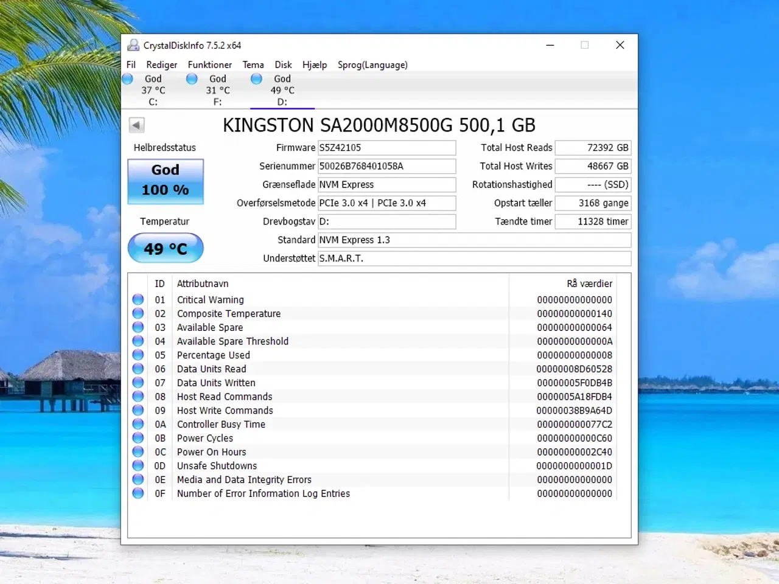Open the Tema menu
This screenshot has width=779, height=584.
[253, 64]
